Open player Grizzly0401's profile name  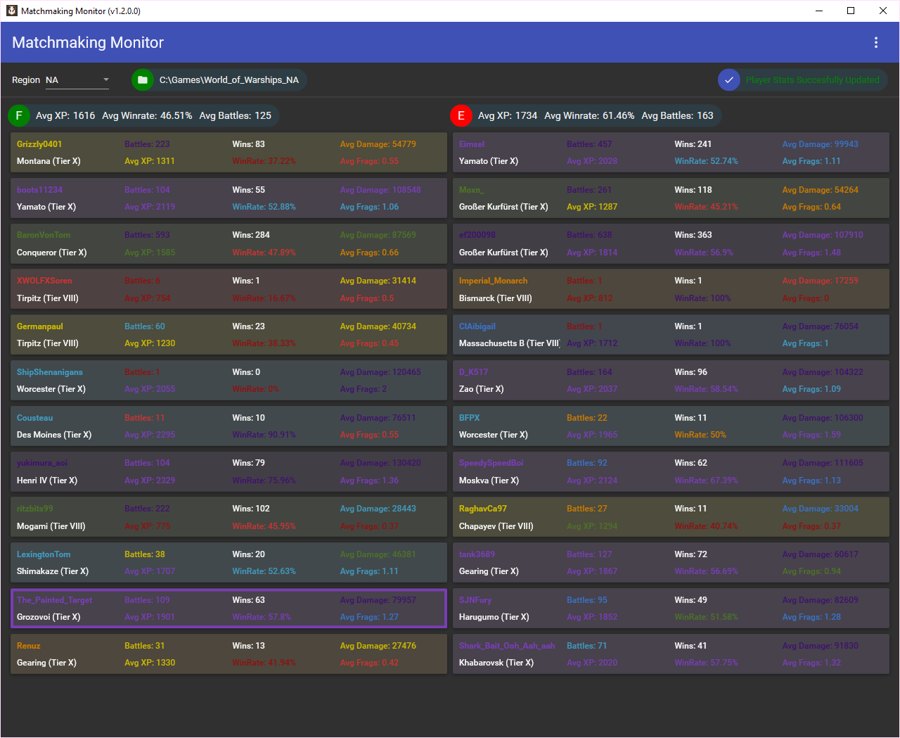point(39,144)
